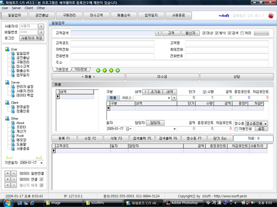Open the Windows Start orb

(8, 203)
